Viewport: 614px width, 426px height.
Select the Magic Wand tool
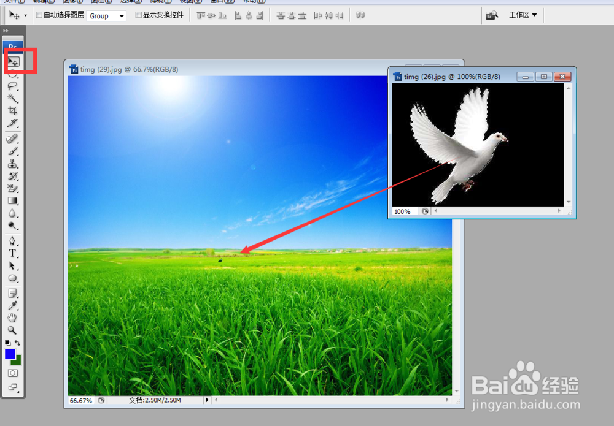pyautogui.click(x=12, y=98)
